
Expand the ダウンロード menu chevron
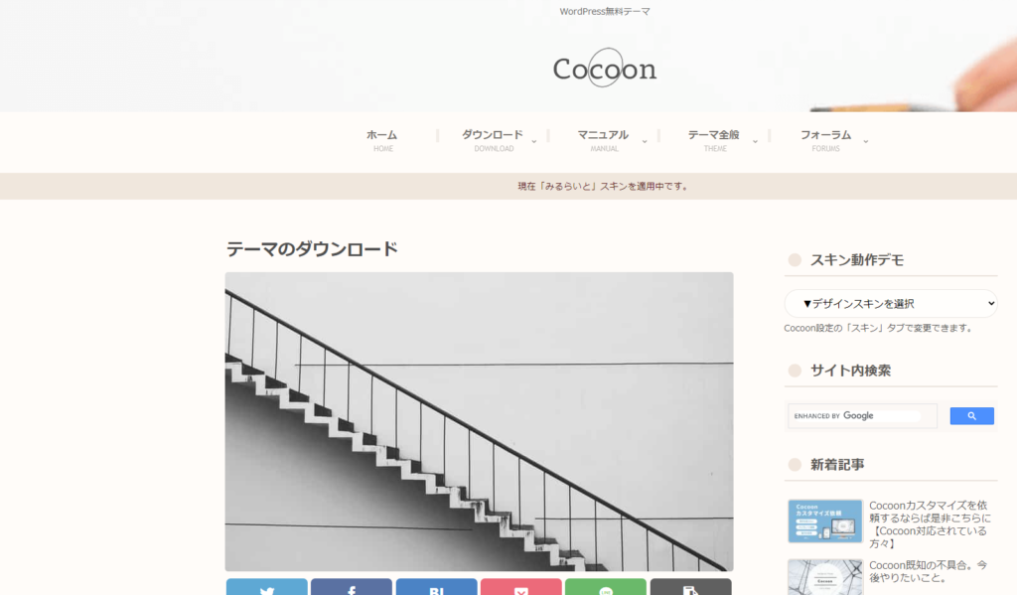[533, 141]
